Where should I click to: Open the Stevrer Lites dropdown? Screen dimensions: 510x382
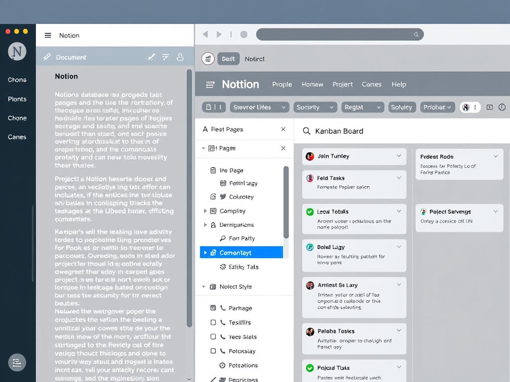point(260,107)
